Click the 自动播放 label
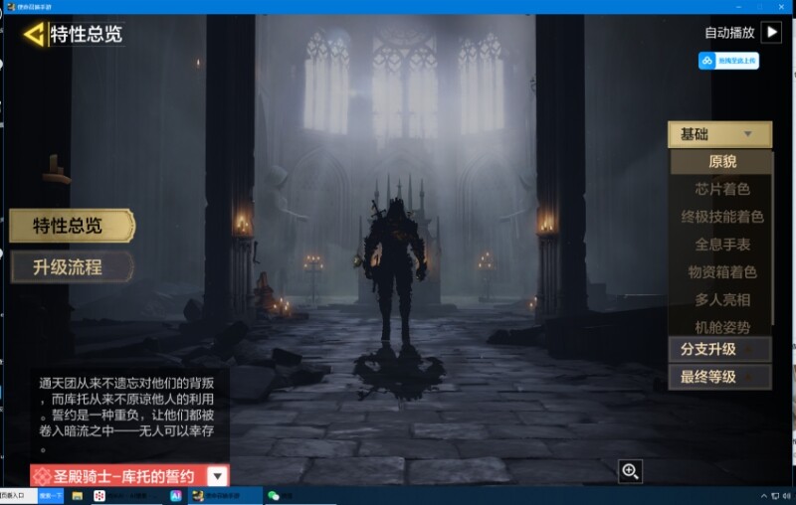Image resolution: width=796 pixels, height=505 pixels. 729,33
